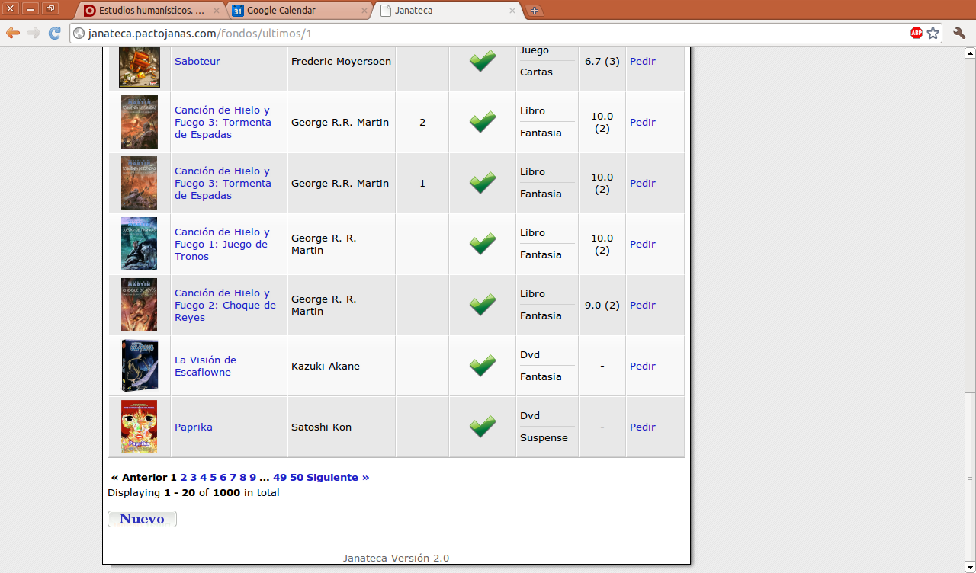Screen dimensions: 976x573
Task: Click green availability checkmark in Paprika row
Action: [x=482, y=427]
